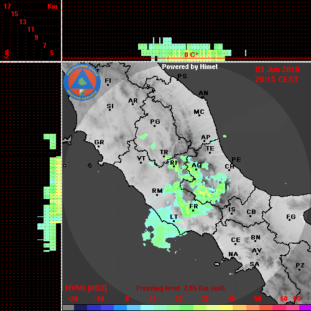
Task: Click the '17' altitude scale label
Action: 7,6
